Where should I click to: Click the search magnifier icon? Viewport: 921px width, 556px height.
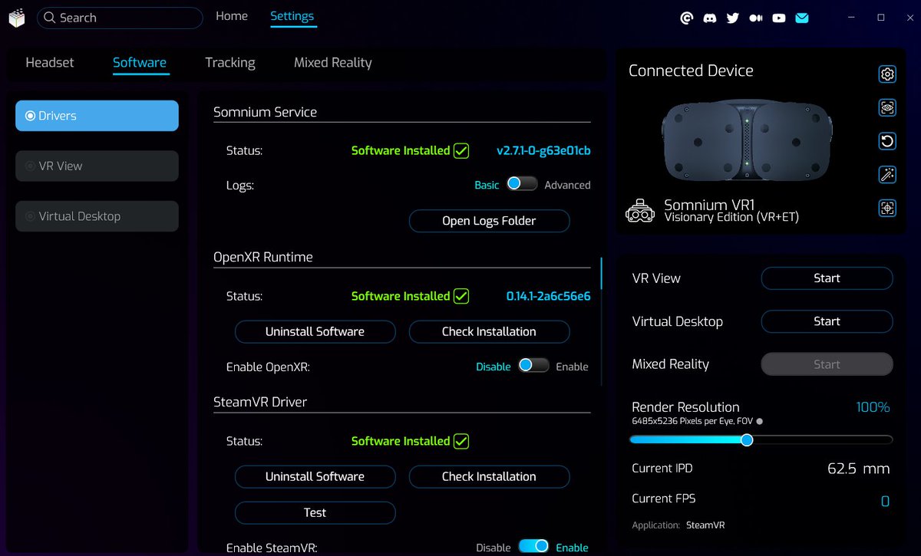pos(50,18)
